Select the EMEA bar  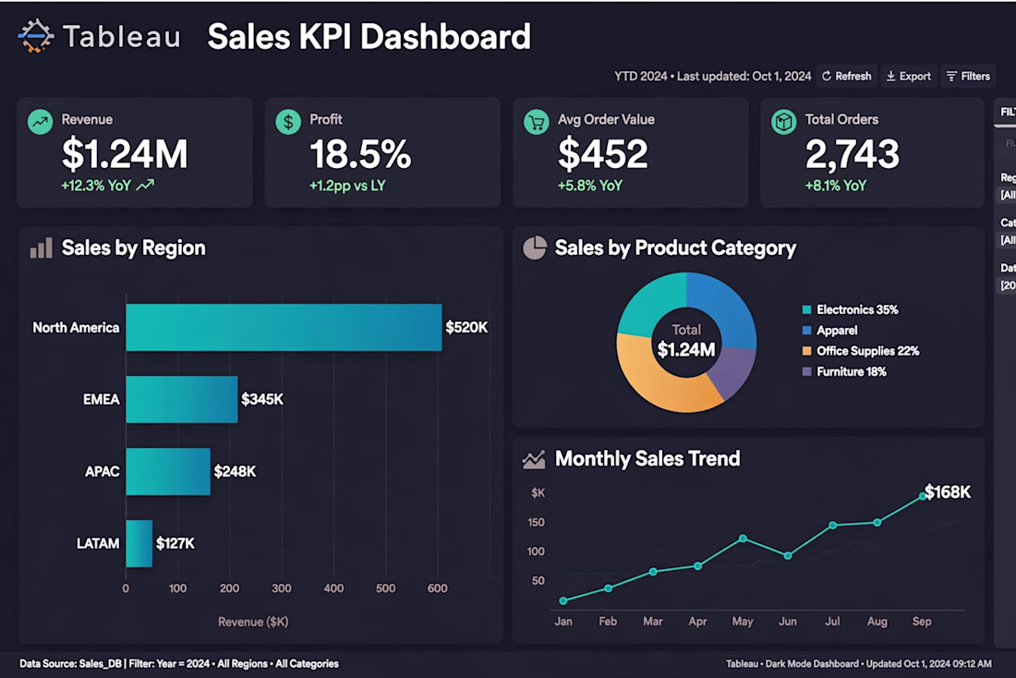[181, 399]
